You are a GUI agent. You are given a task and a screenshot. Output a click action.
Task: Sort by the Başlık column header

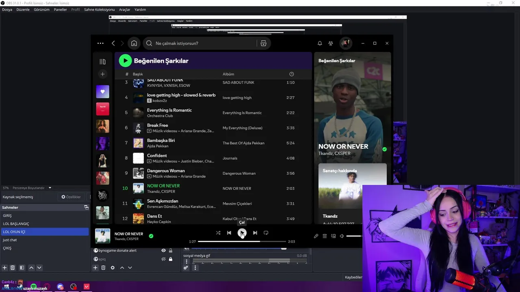coord(138,74)
